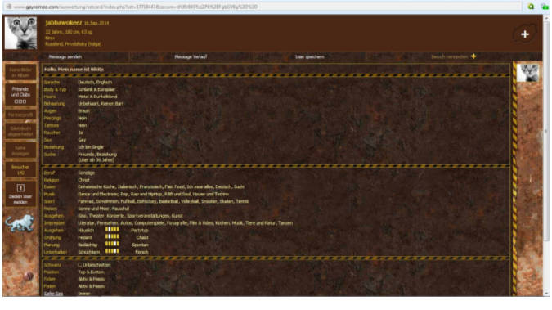Click Besuch versprechen text
Screen dimensions: 552x310
[x=450, y=56]
